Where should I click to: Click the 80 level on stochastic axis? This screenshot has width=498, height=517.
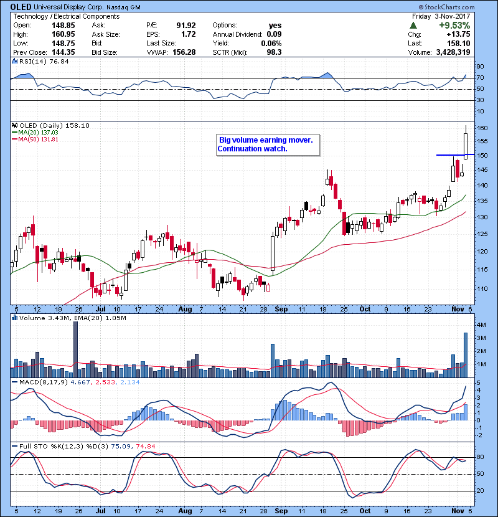480,457
